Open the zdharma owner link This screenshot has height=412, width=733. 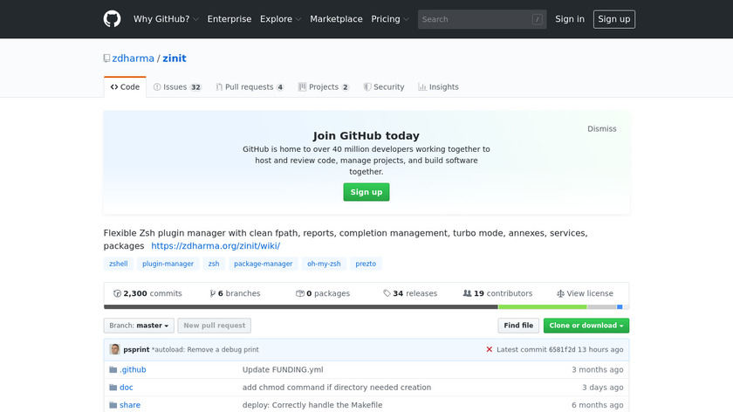click(x=133, y=58)
